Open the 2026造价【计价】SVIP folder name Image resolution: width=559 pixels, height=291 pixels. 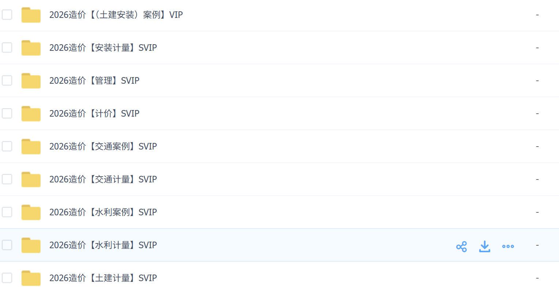tap(94, 113)
